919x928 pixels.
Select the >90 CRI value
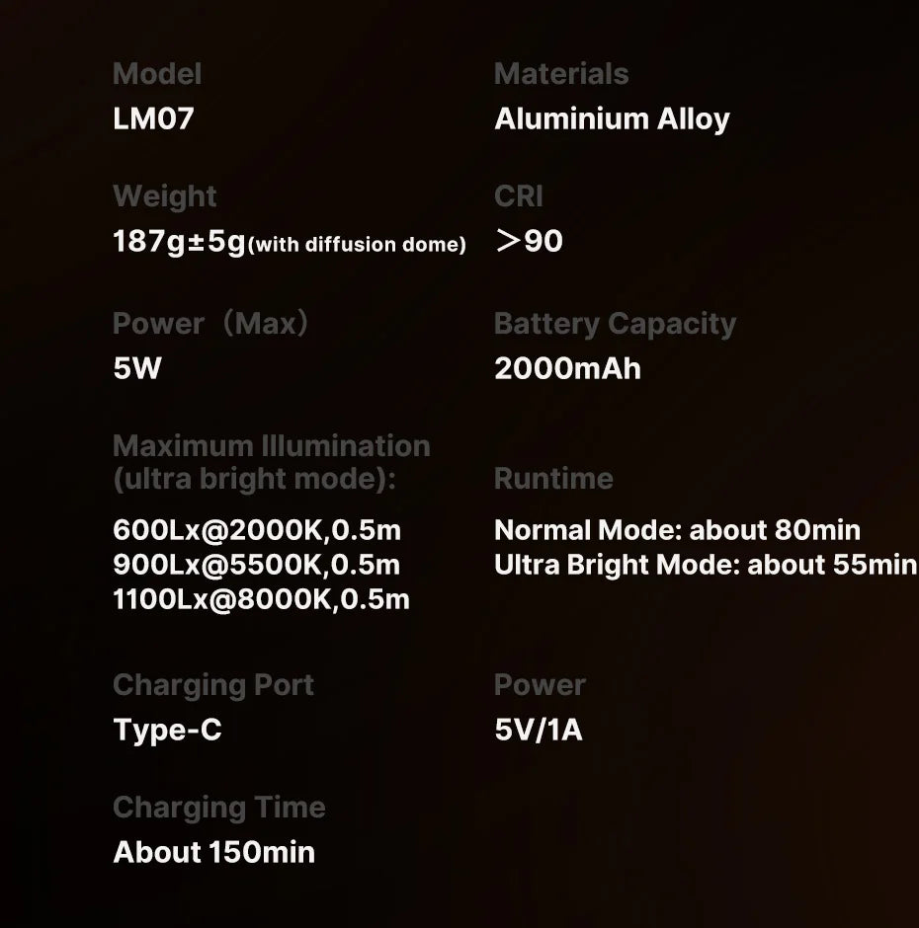pos(529,242)
